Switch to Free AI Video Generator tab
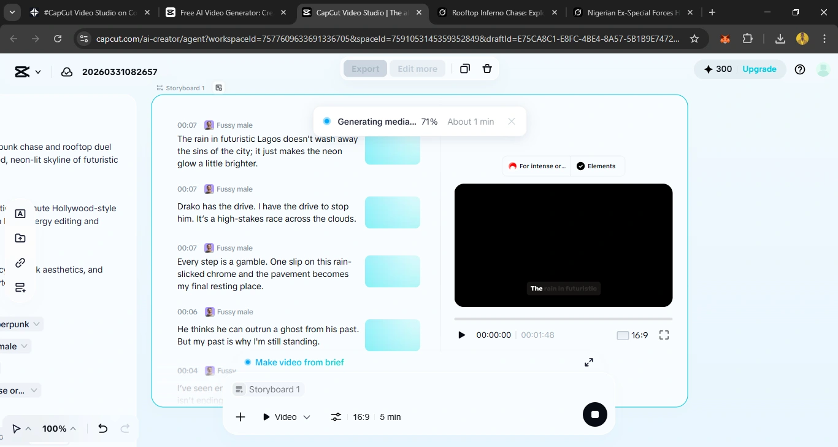The image size is (838, 447). coord(226,12)
